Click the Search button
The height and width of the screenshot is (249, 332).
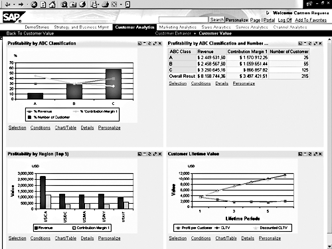217,20
